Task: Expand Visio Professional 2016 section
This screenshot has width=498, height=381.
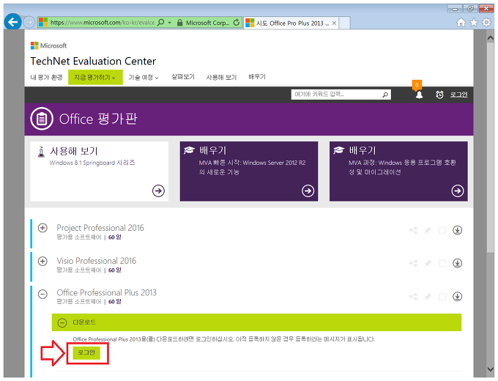Action: coord(42,261)
